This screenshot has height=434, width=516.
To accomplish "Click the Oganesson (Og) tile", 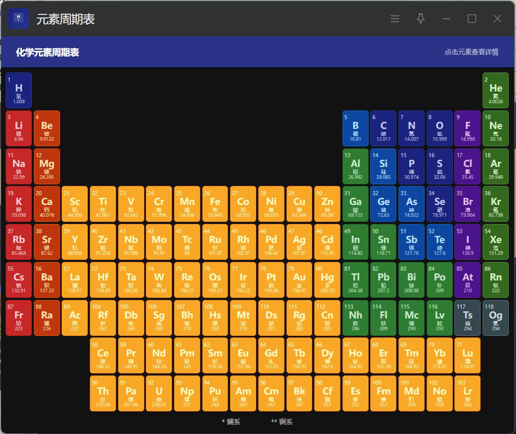I will pos(495,318).
